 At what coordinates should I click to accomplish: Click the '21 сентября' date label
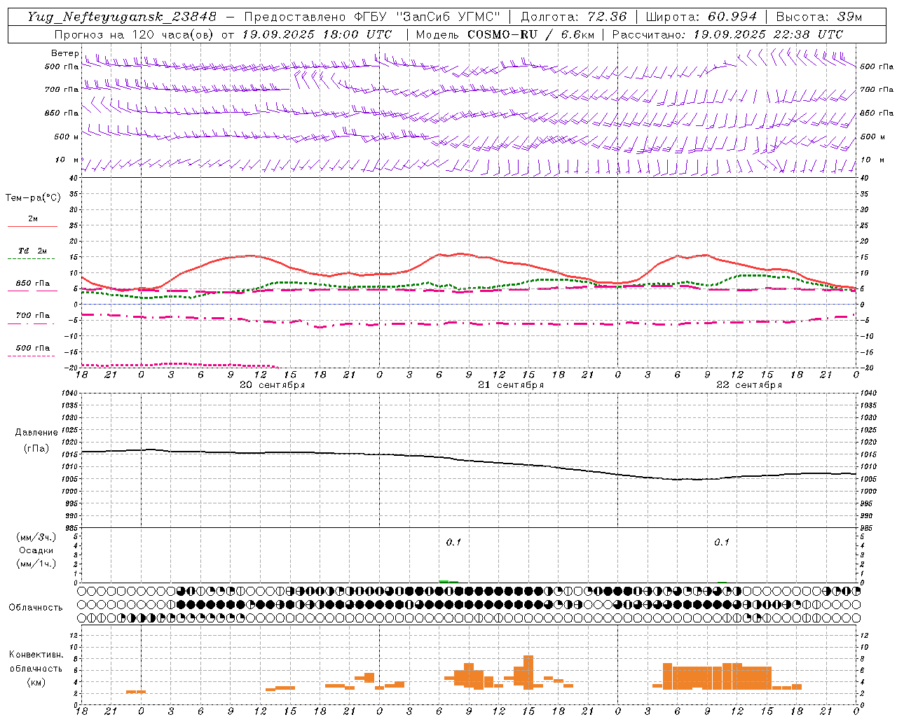click(511, 385)
